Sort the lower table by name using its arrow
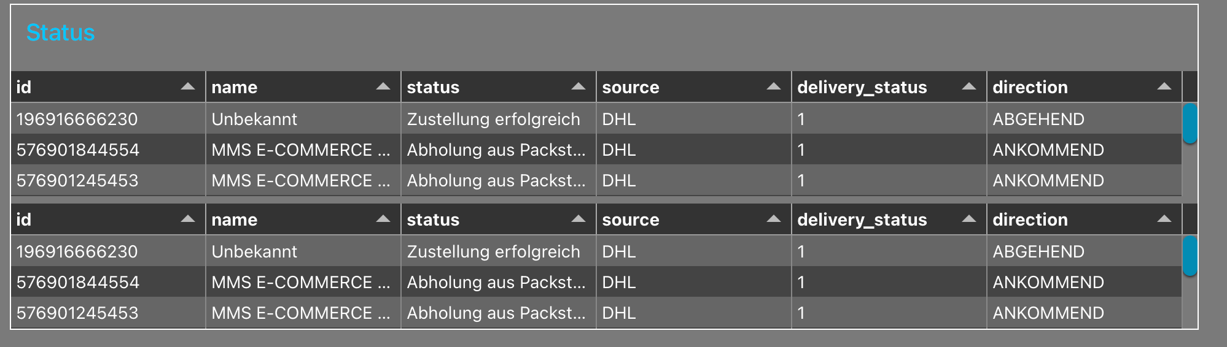Viewport: 1227px width, 347px height. (383, 219)
